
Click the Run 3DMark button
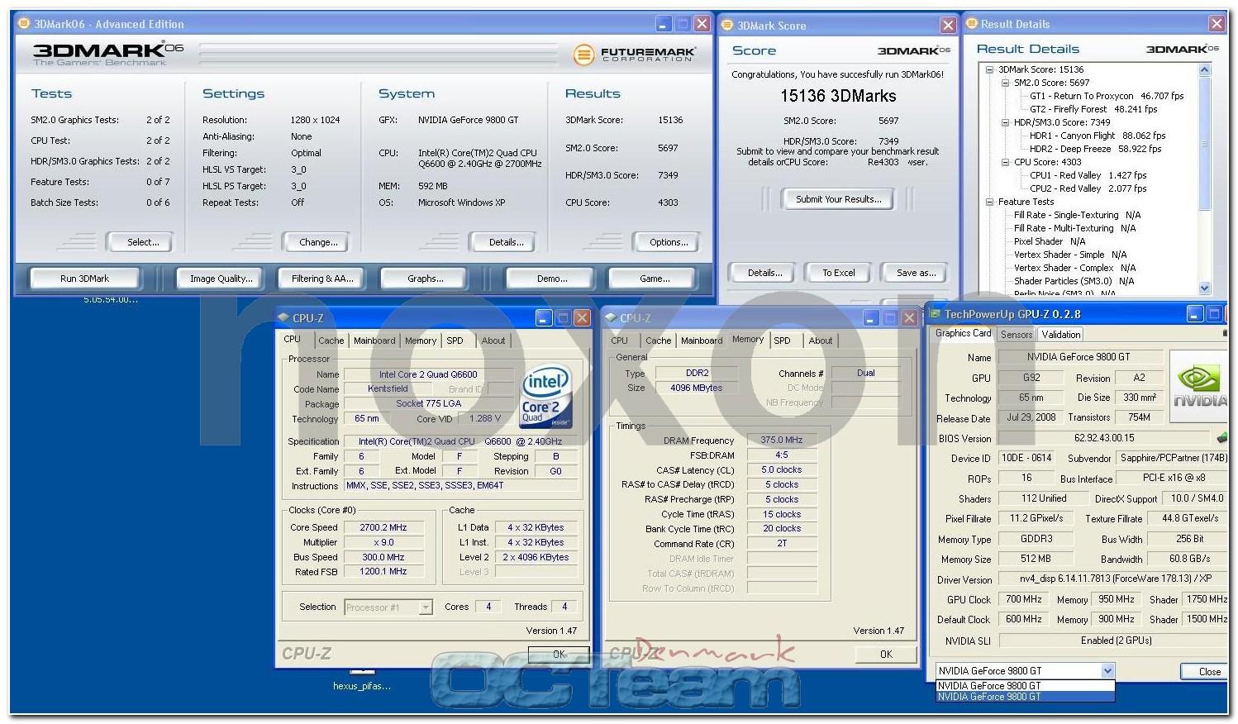pyautogui.click(x=84, y=279)
